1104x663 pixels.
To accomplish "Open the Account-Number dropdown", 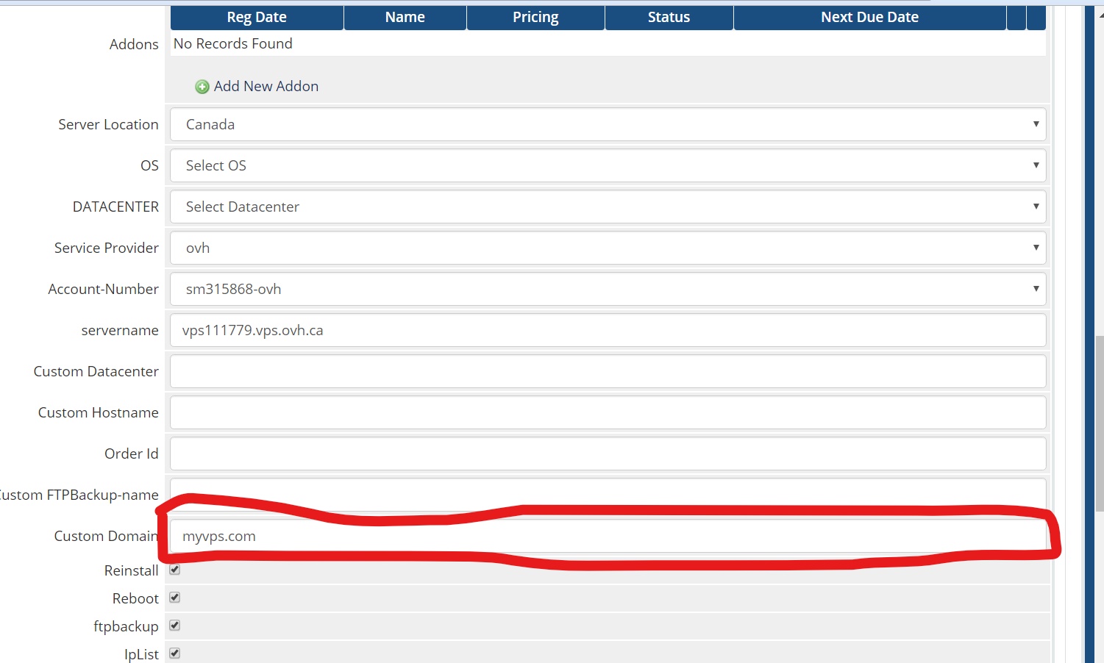I will pyautogui.click(x=608, y=289).
